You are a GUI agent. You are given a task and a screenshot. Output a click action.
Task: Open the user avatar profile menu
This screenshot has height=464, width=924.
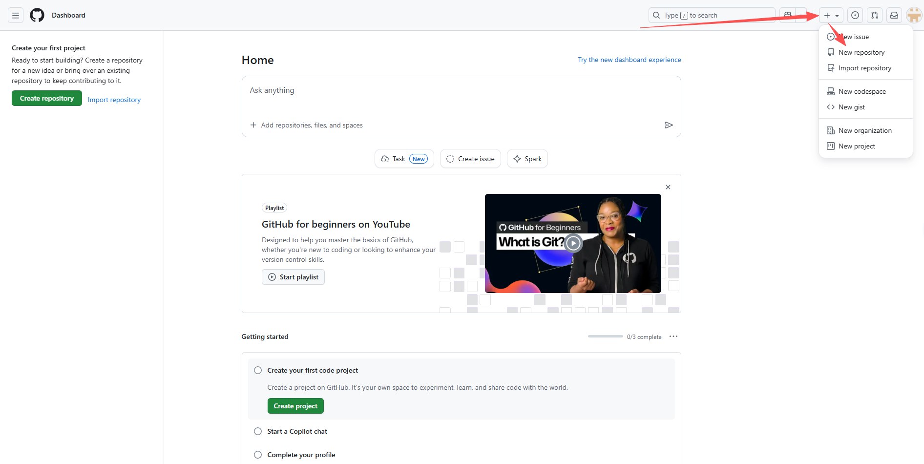pos(913,16)
